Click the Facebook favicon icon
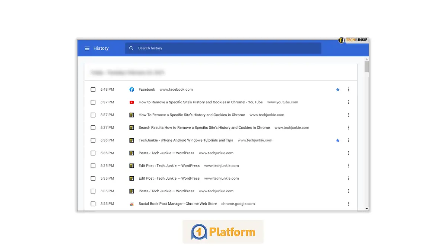The image size is (446, 251). [132, 89]
